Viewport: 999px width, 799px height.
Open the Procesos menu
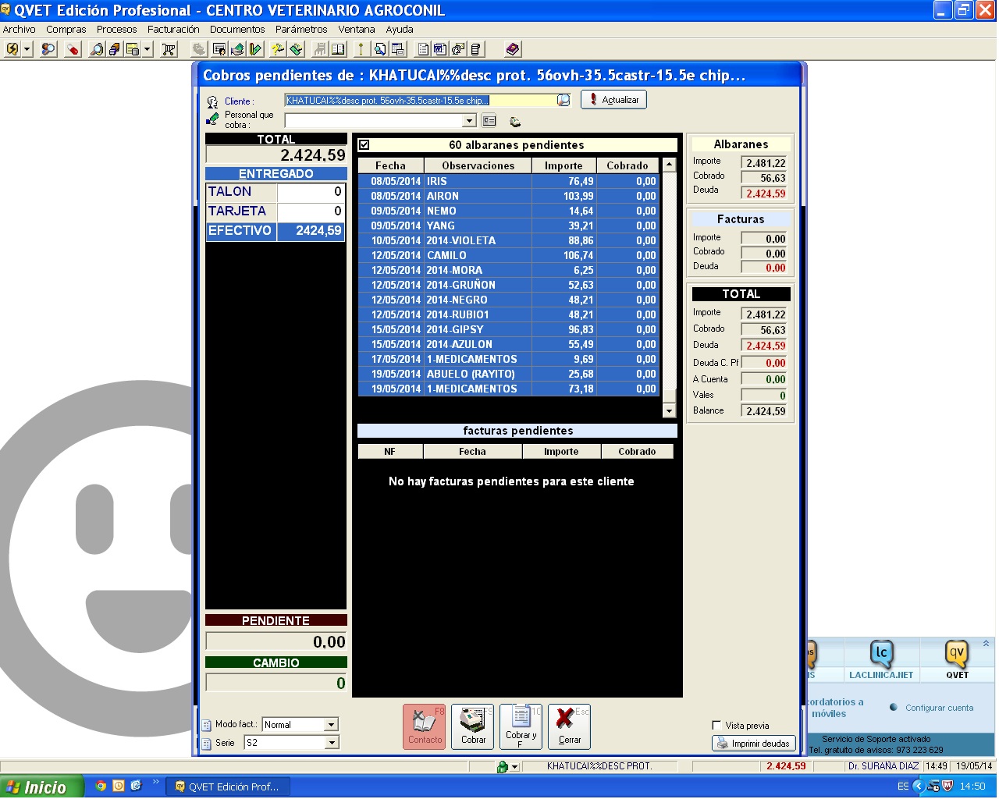tap(117, 30)
